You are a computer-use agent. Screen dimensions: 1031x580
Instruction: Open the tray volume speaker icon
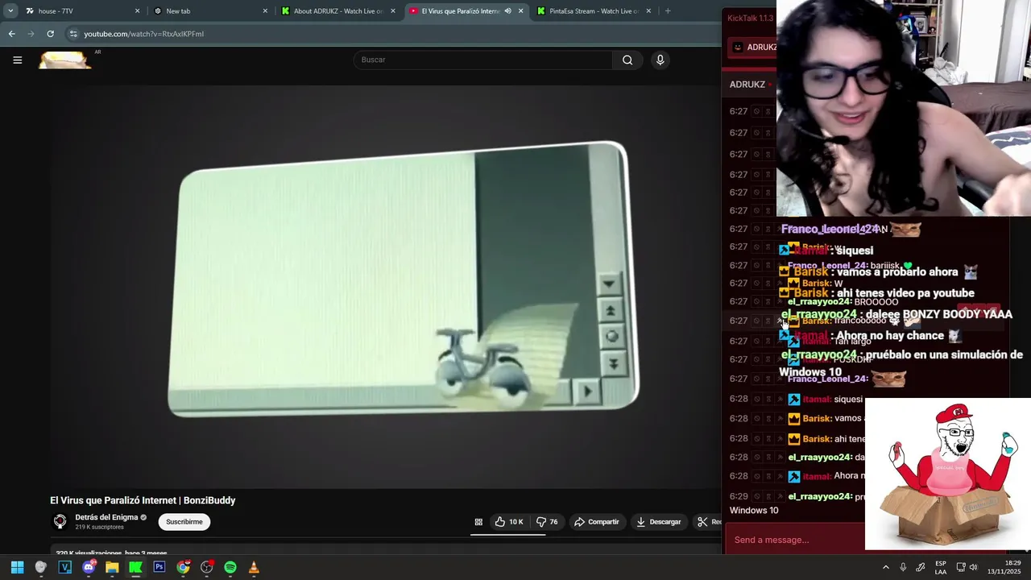click(973, 567)
